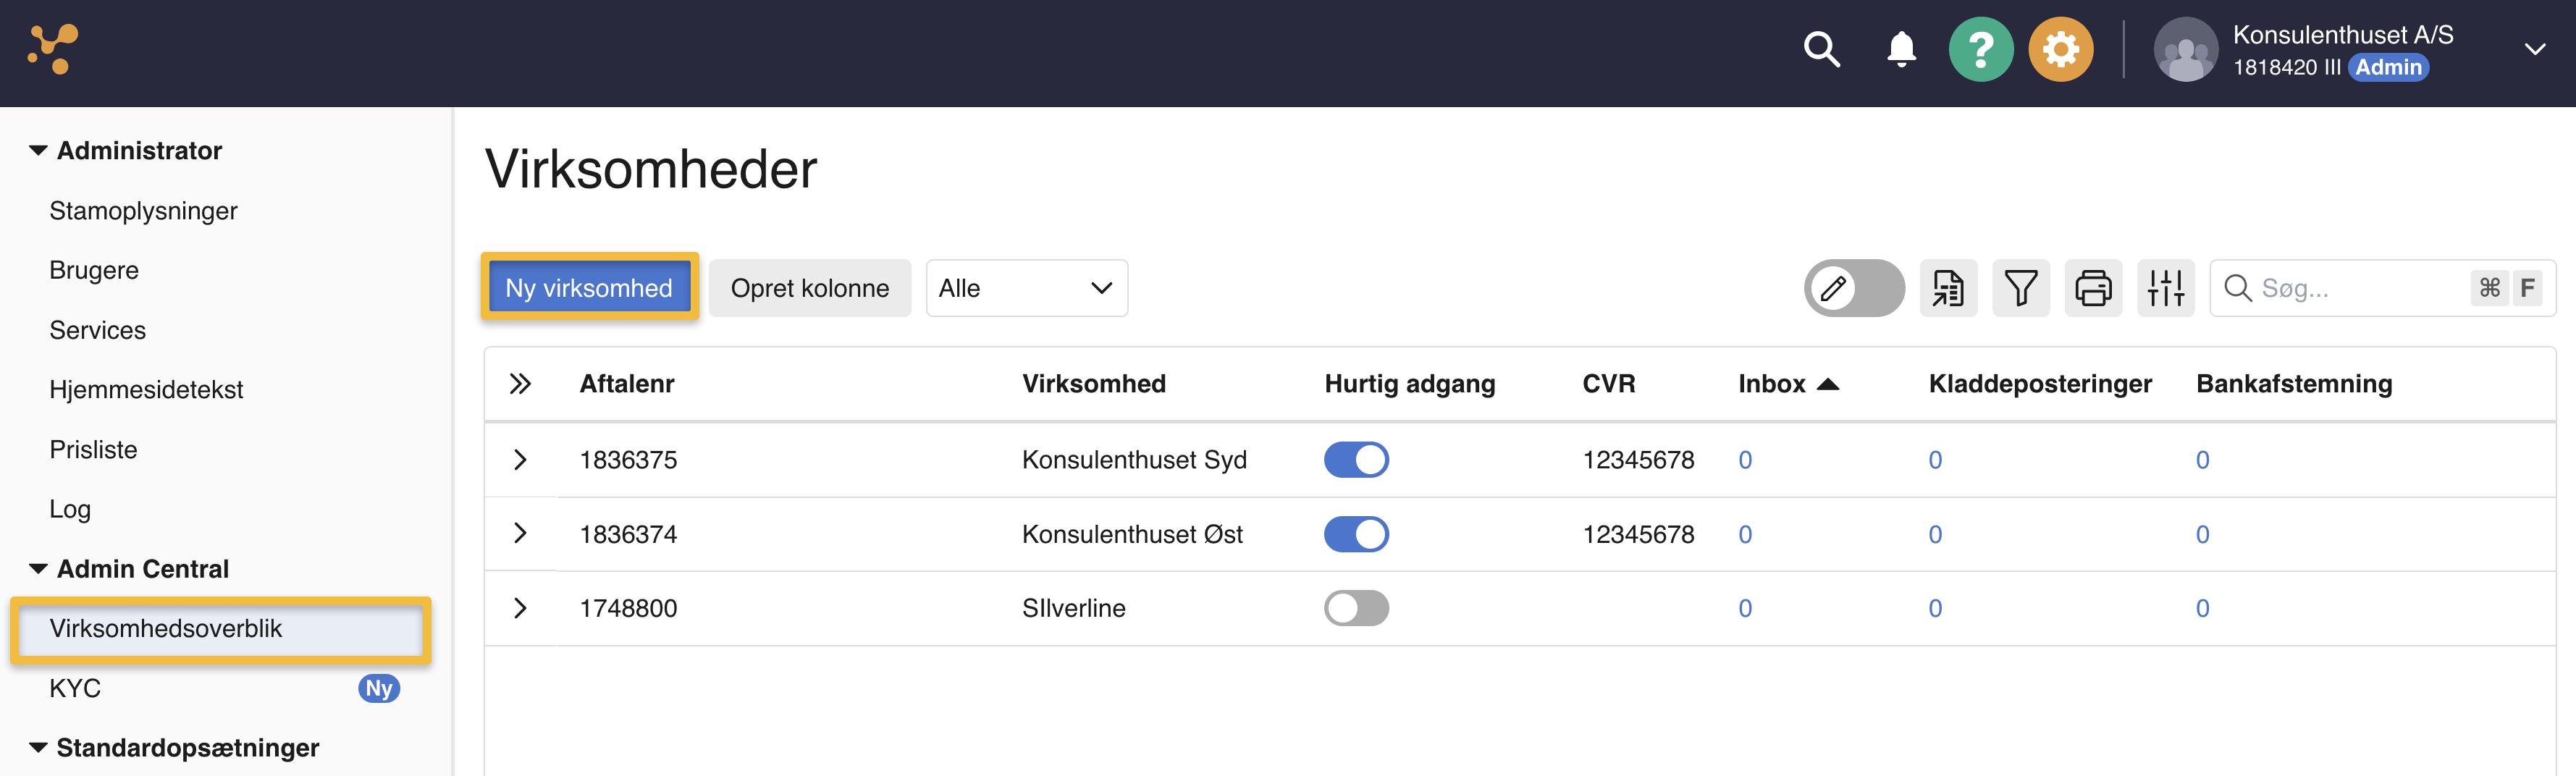Enable Hurtig adgang for SIlverline
The height and width of the screenshot is (776, 2576).
point(1356,608)
